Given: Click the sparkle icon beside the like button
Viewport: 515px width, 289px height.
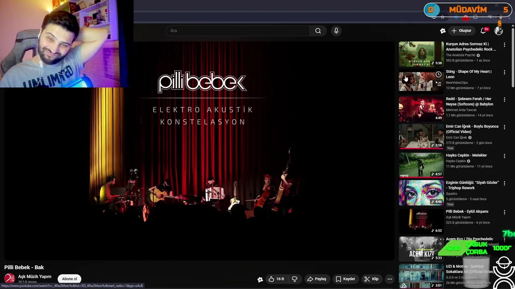Looking at the screenshot, I should click(x=260, y=279).
